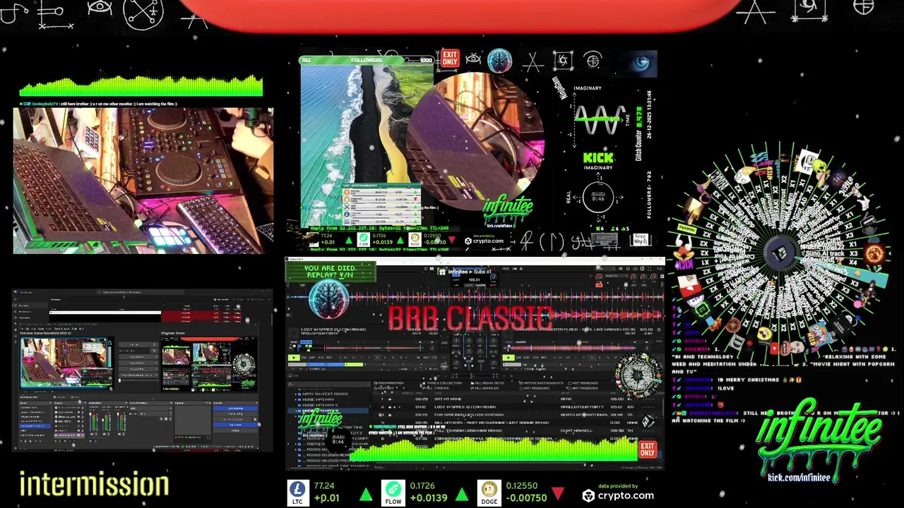Select the highlighted blue scene in OBS Scenes list
The height and width of the screenshot is (508, 904).
click(x=35, y=425)
